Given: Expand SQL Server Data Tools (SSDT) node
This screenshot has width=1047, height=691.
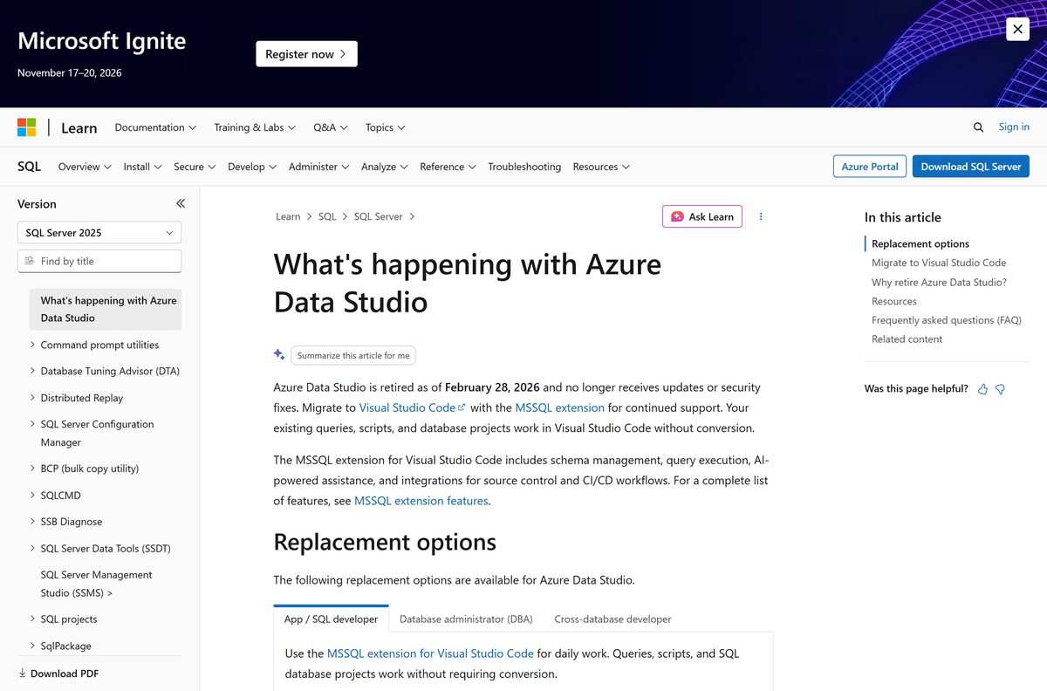Looking at the screenshot, I should click(32, 549).
